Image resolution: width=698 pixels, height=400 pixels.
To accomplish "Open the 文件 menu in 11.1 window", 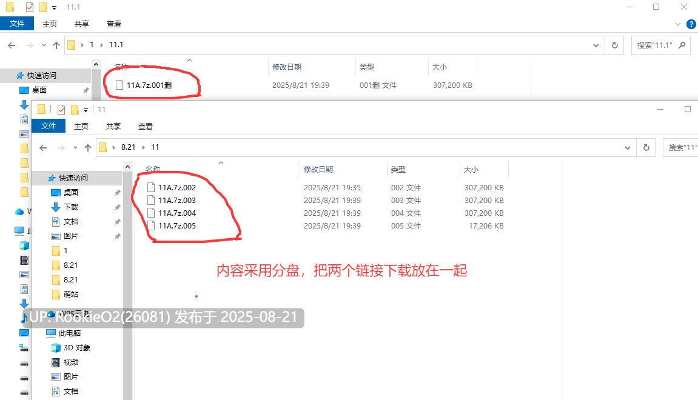I will pos(17,24).
